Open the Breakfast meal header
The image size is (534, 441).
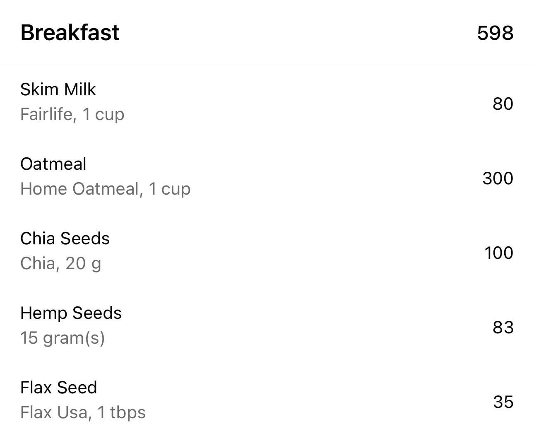[267, 33]
